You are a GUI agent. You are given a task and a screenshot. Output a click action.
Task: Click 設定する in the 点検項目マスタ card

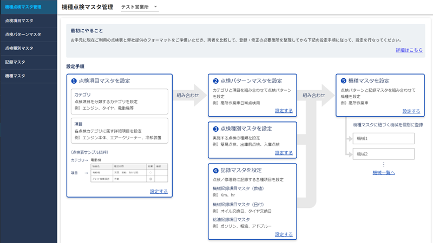pyautogui.click(x=159, y=192)
